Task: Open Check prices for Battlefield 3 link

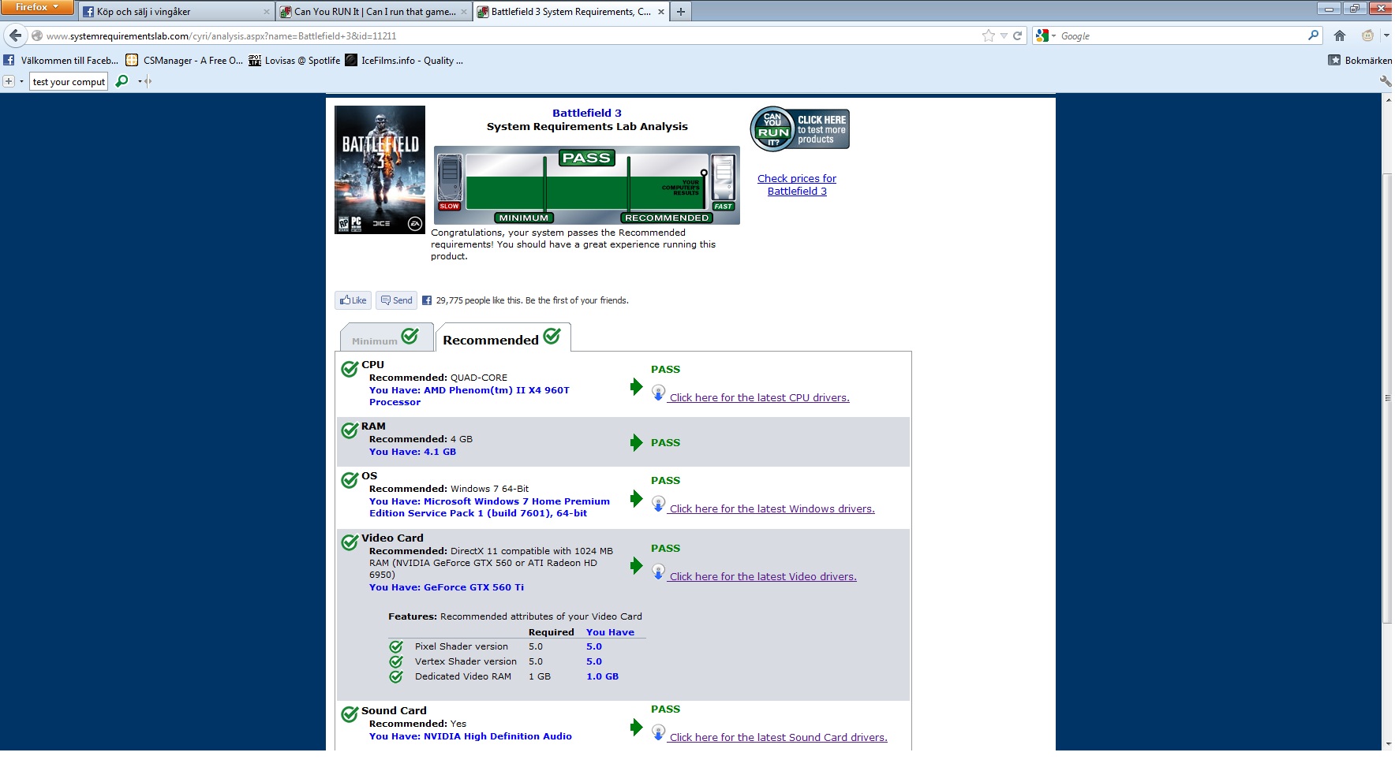Action: (797, 184)
